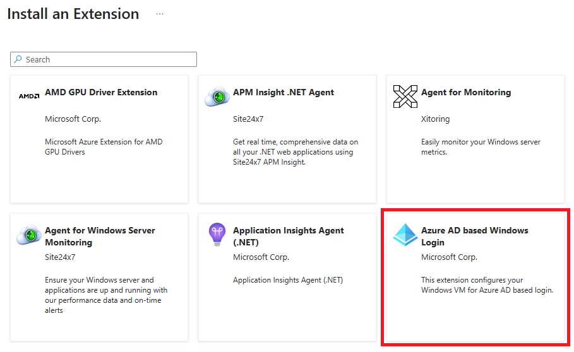The image size is (574, 352).
Task: Click the search magnifier icon
Action: pos(18,59)
